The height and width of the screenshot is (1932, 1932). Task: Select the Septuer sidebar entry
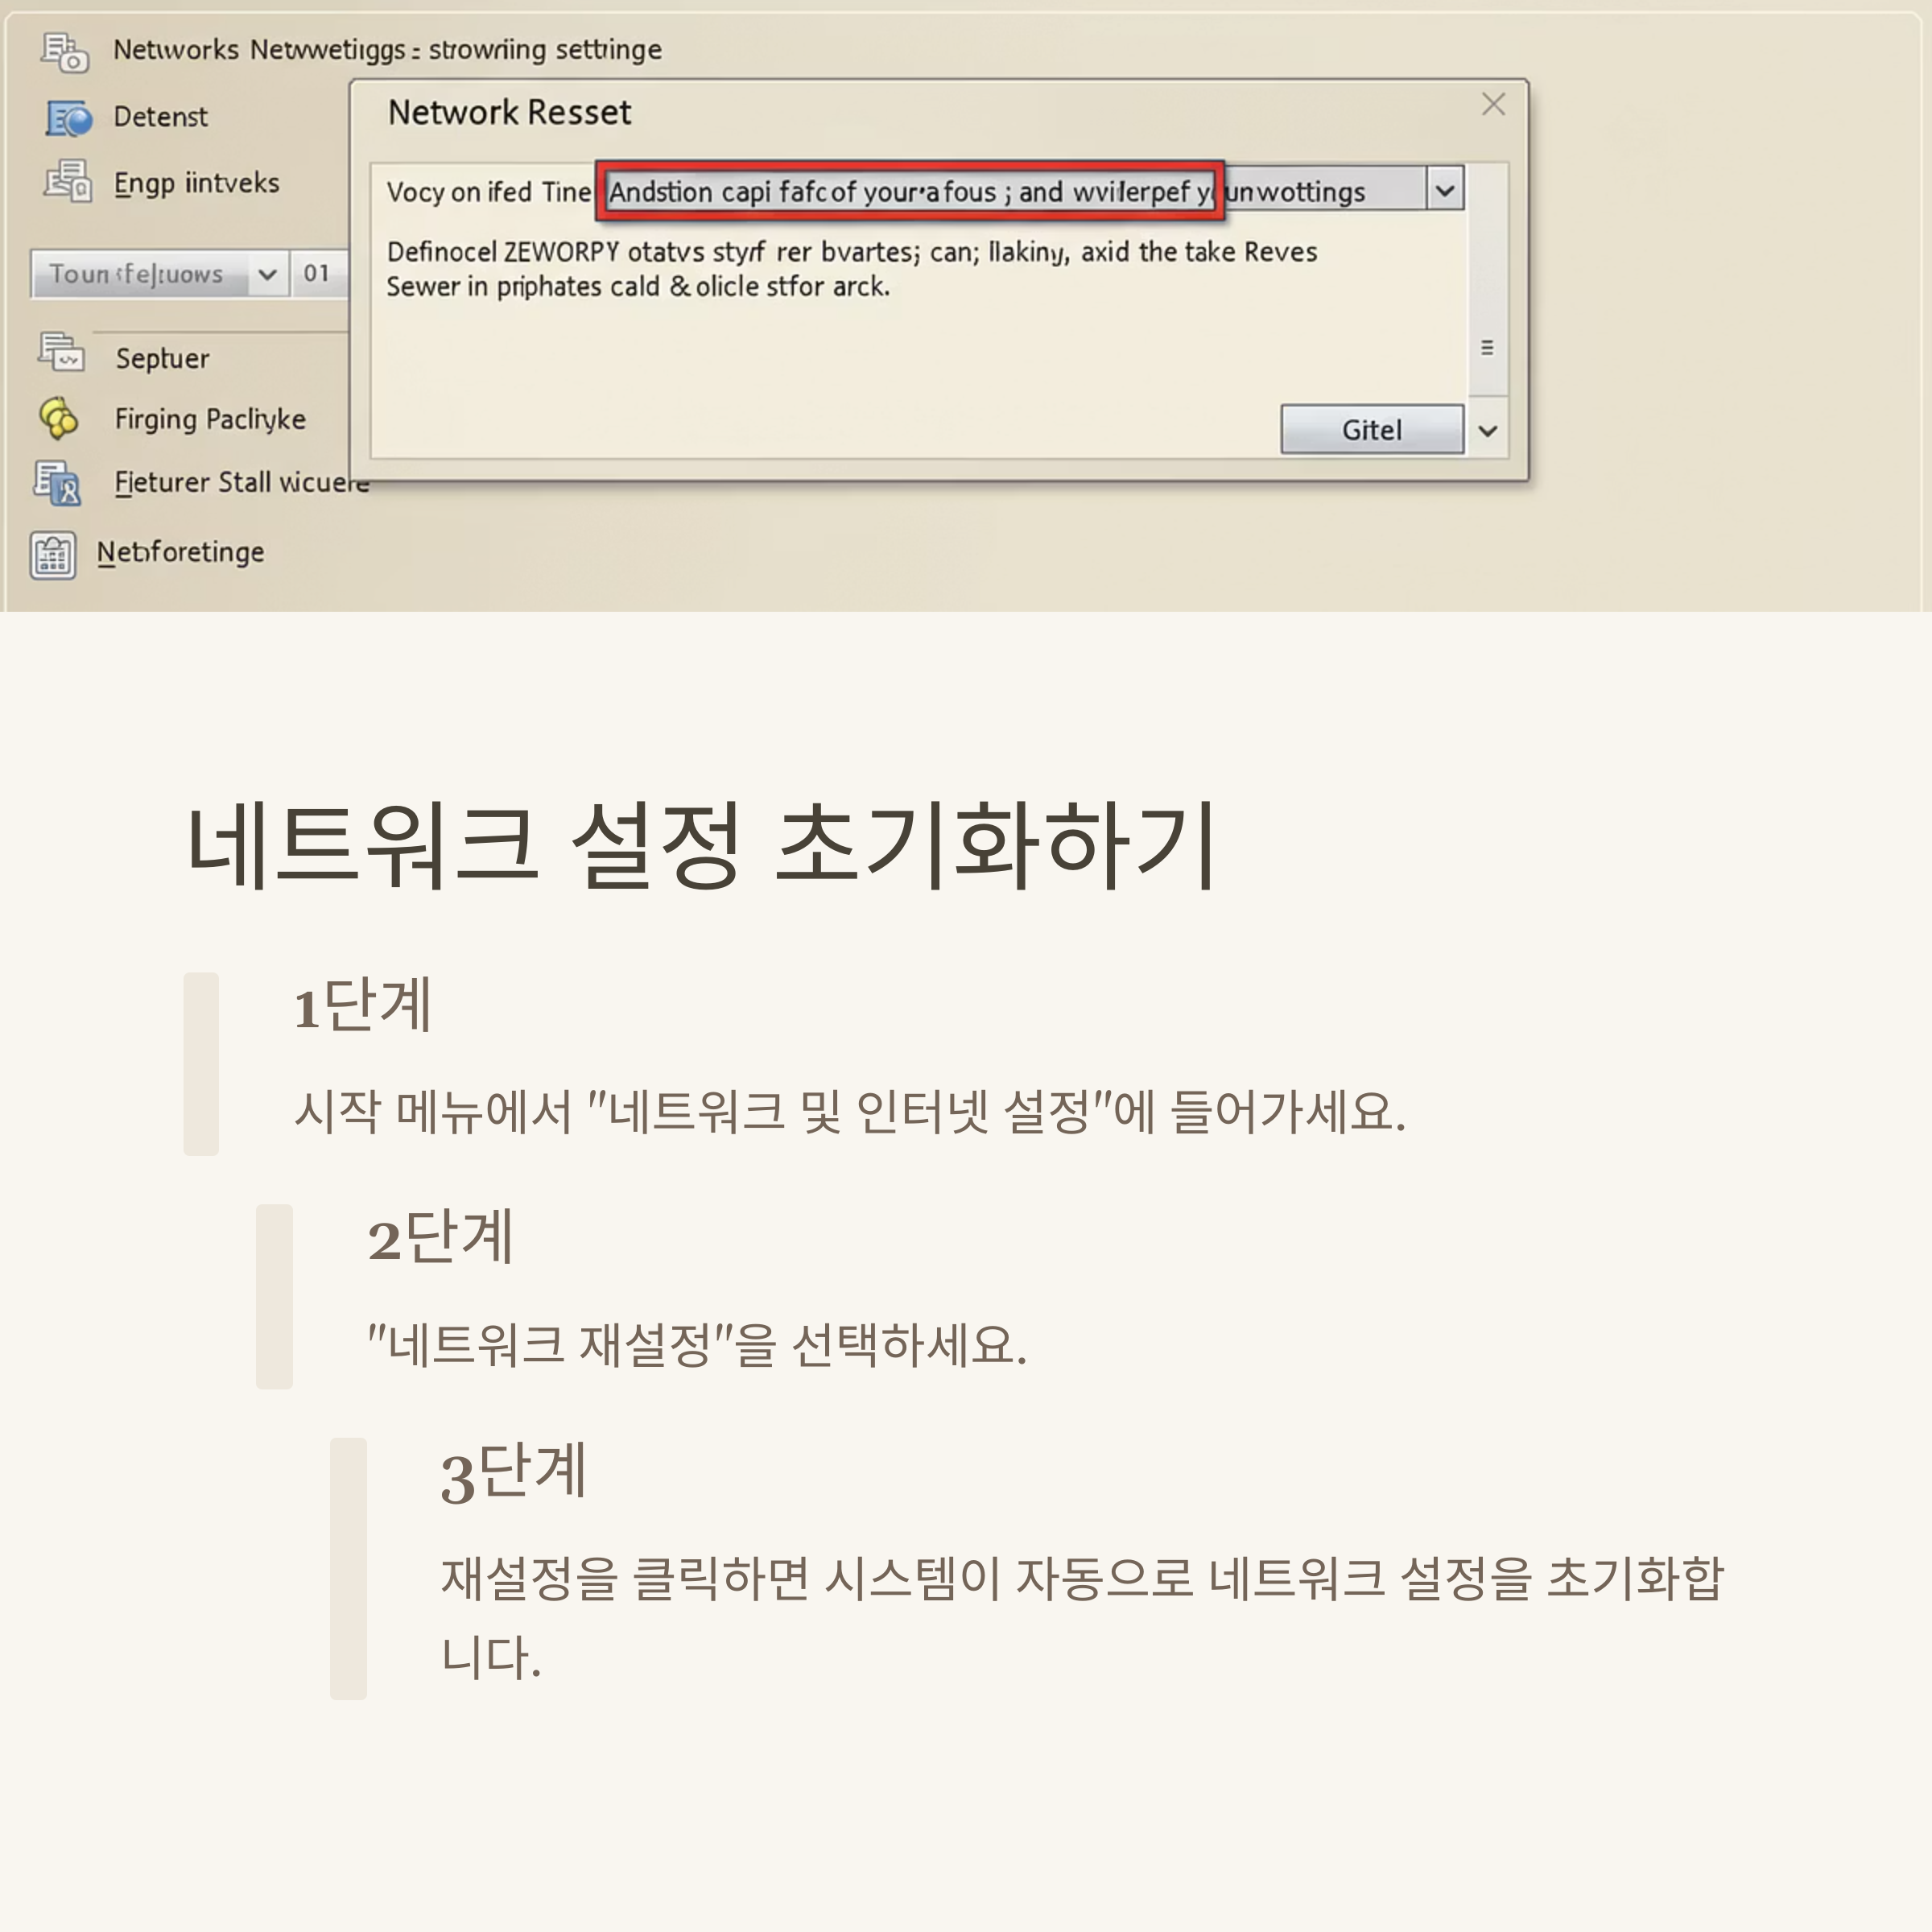tap(162, 358)
